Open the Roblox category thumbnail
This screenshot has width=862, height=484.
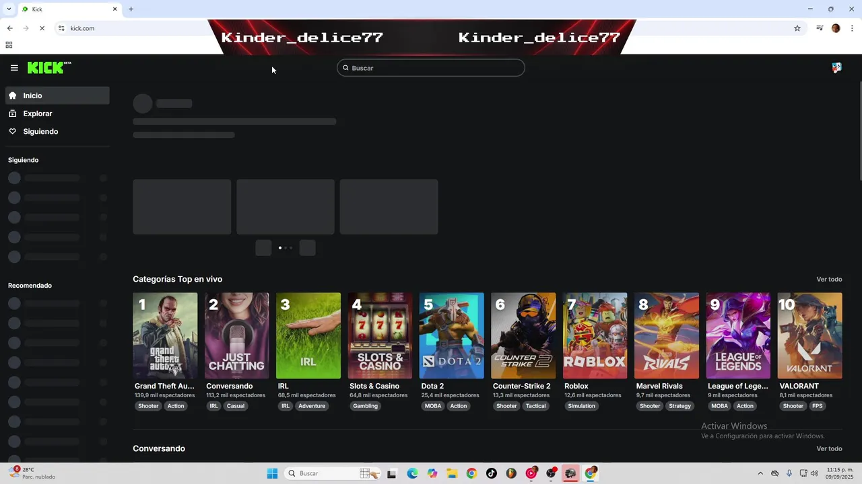595,335
